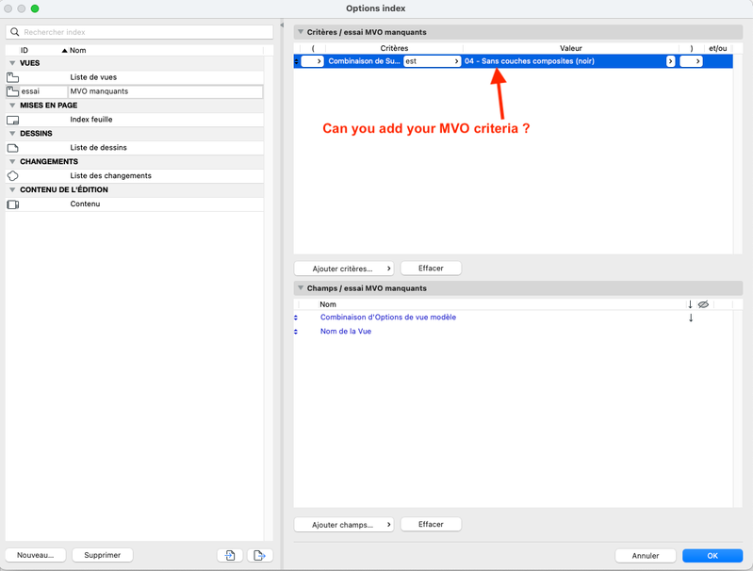Select the MVO manquants name cell
The width and height of the screenshot is (753, 571).
point(165,91)
